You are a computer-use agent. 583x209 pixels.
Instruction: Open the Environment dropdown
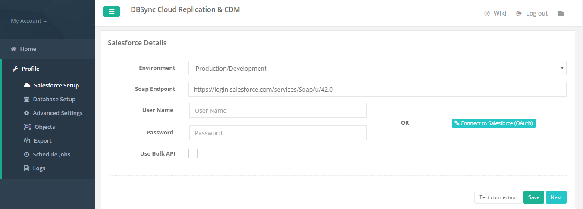(377, 68)
